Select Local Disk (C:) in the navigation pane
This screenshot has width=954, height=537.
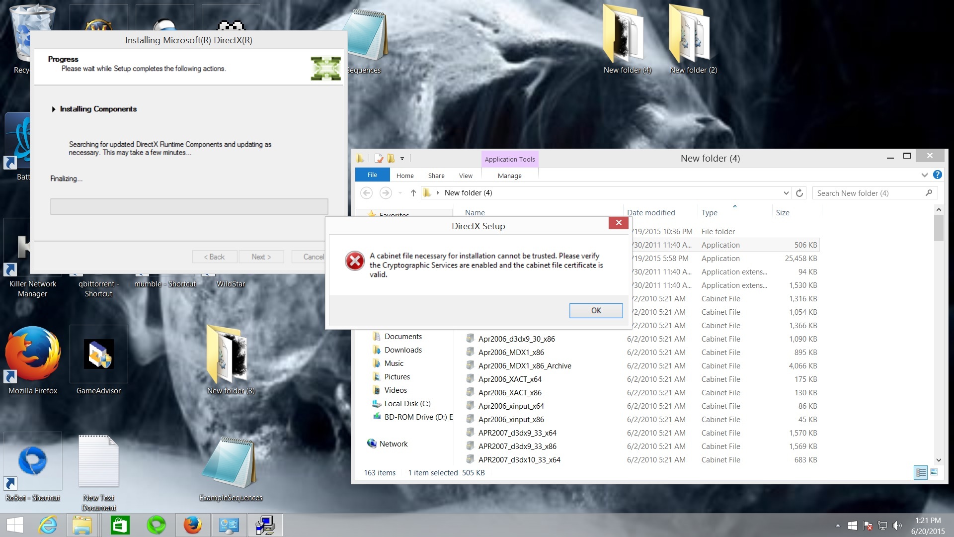coord(407,404)
